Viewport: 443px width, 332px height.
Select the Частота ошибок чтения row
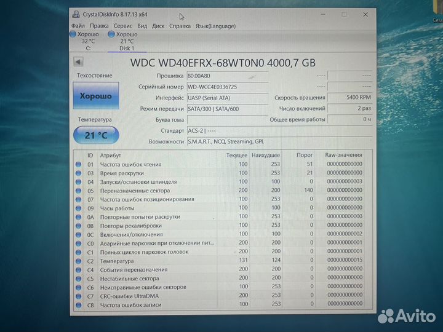pos(219,164)
